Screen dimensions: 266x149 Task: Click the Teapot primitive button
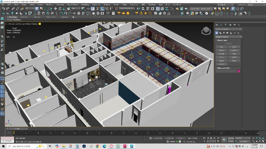tap(222, 61)
